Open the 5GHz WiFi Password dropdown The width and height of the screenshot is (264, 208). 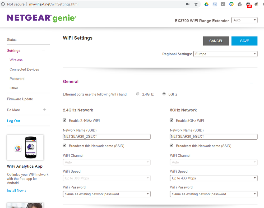[x=214, y=194]
